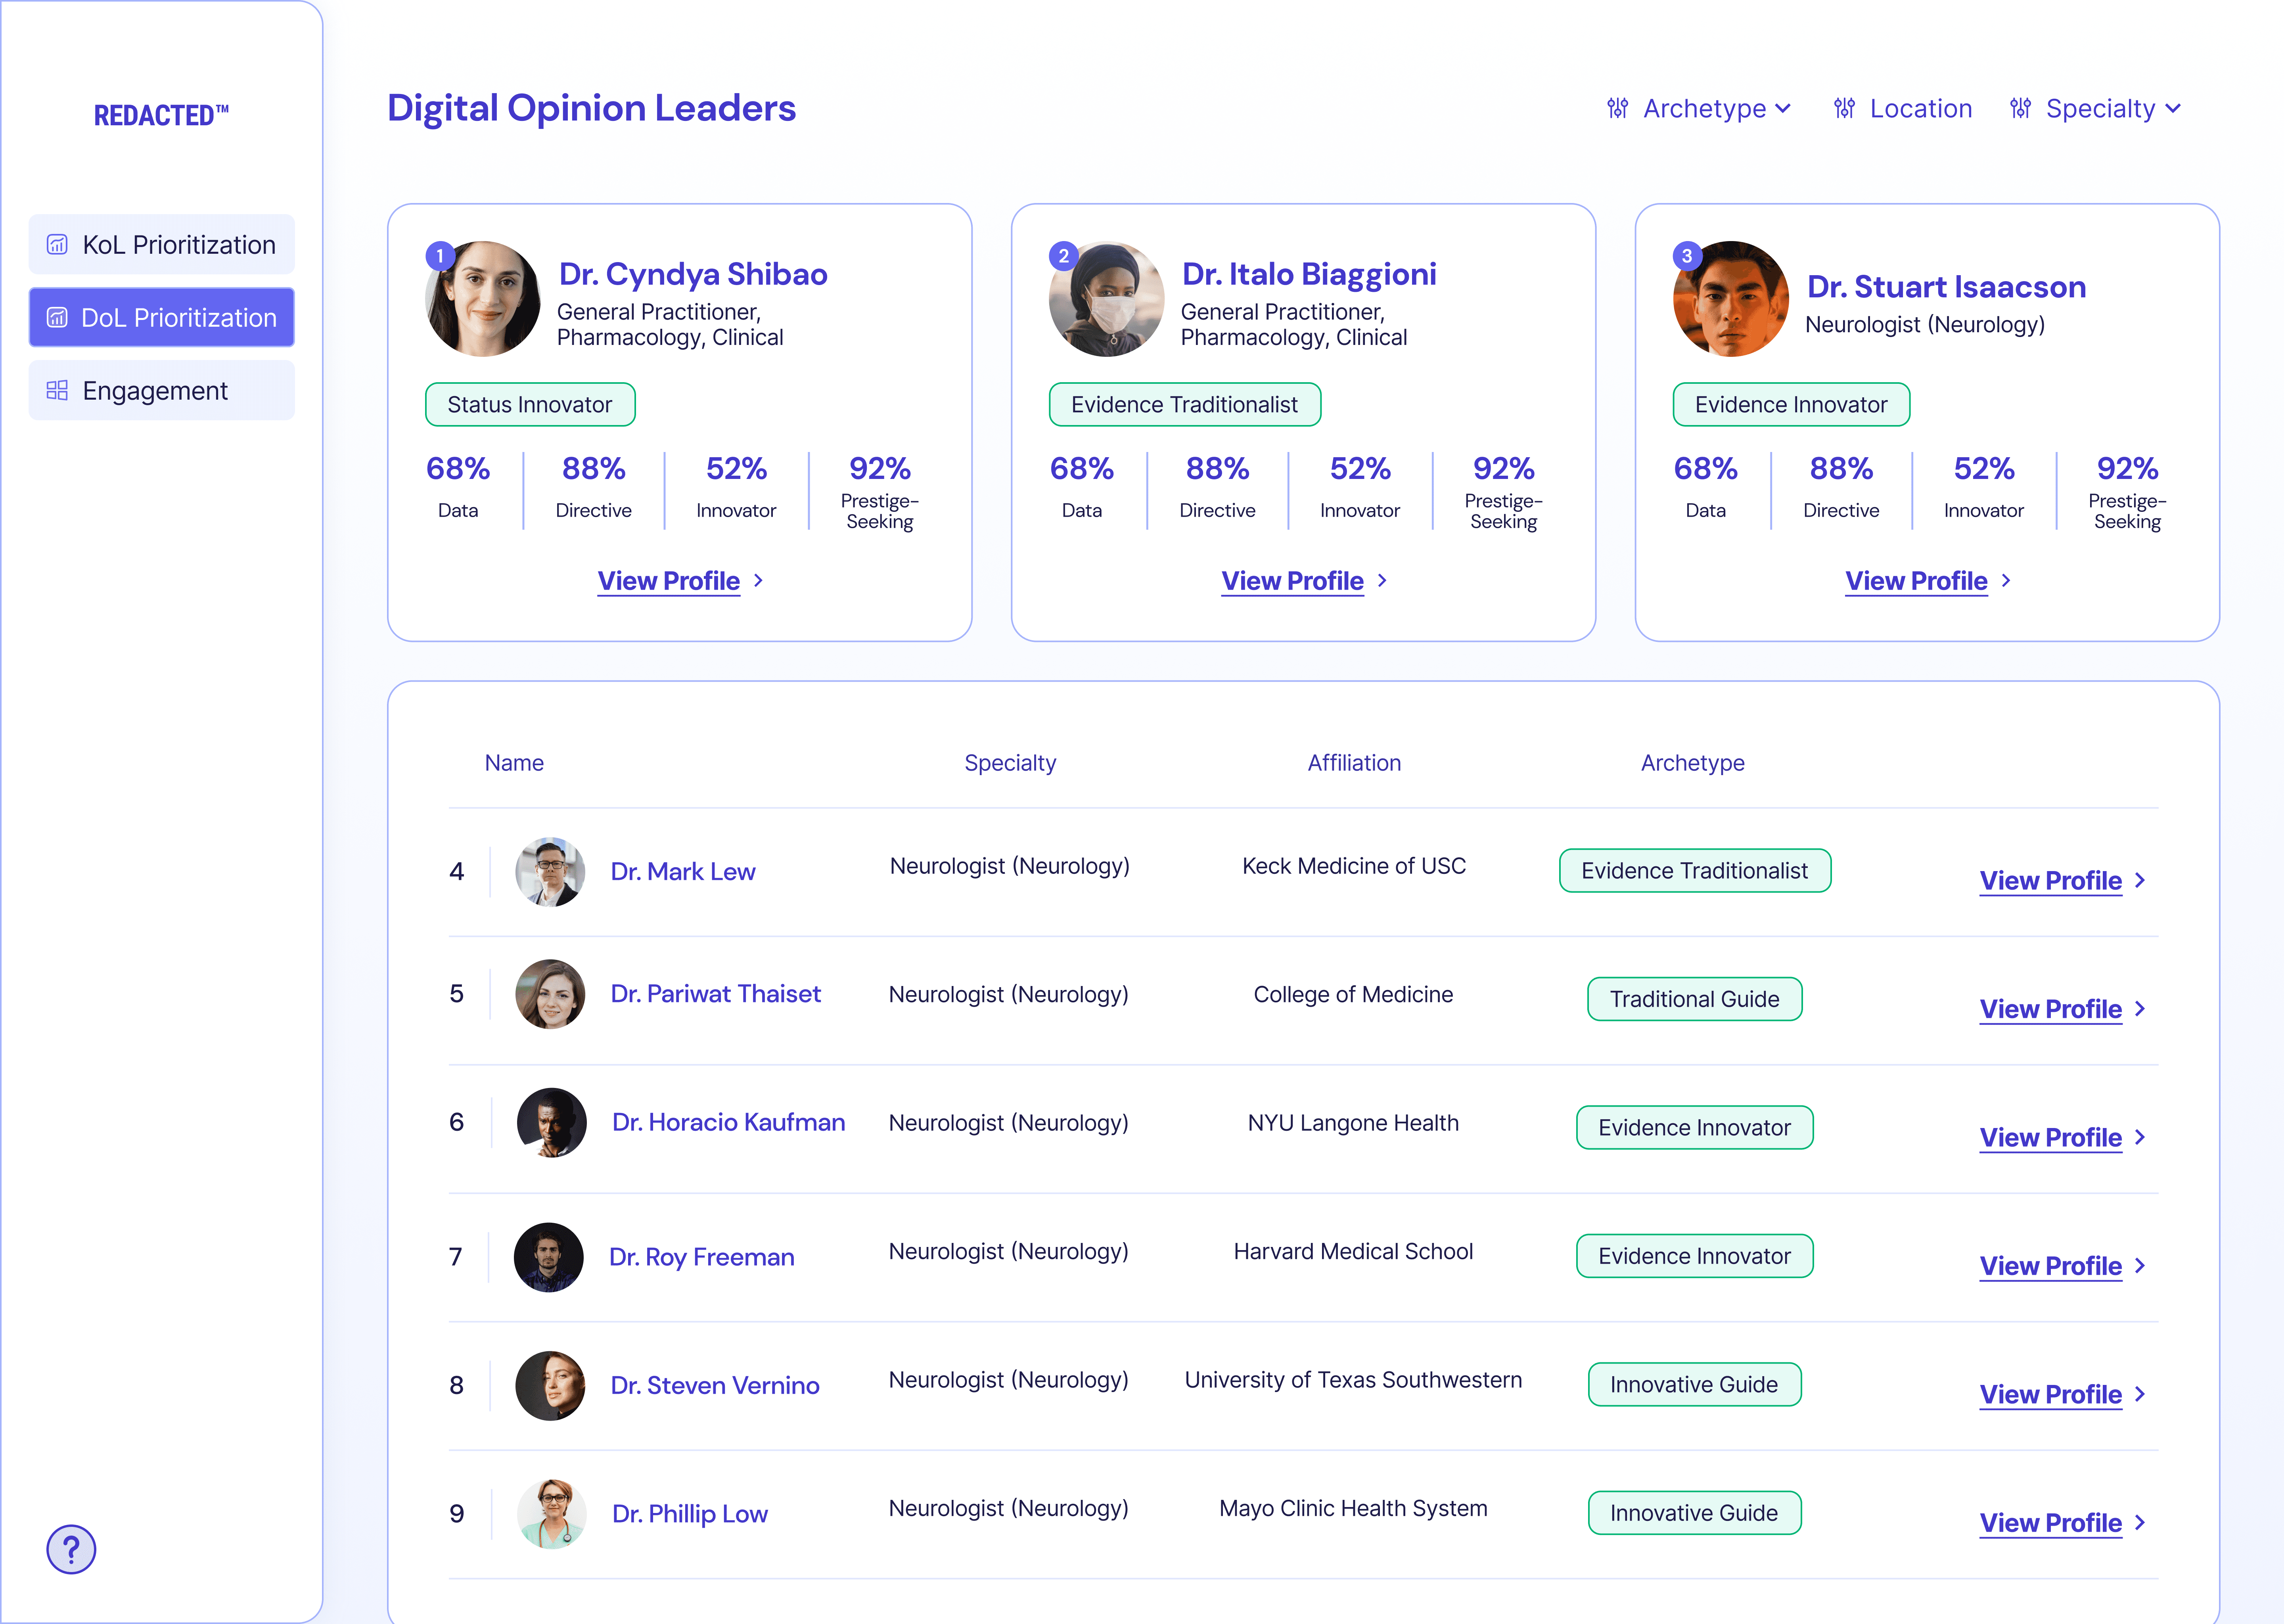Click the DoL Prioritization chart icon
This screenshot has width=2284, height=1624.
(x=58, y=318)
